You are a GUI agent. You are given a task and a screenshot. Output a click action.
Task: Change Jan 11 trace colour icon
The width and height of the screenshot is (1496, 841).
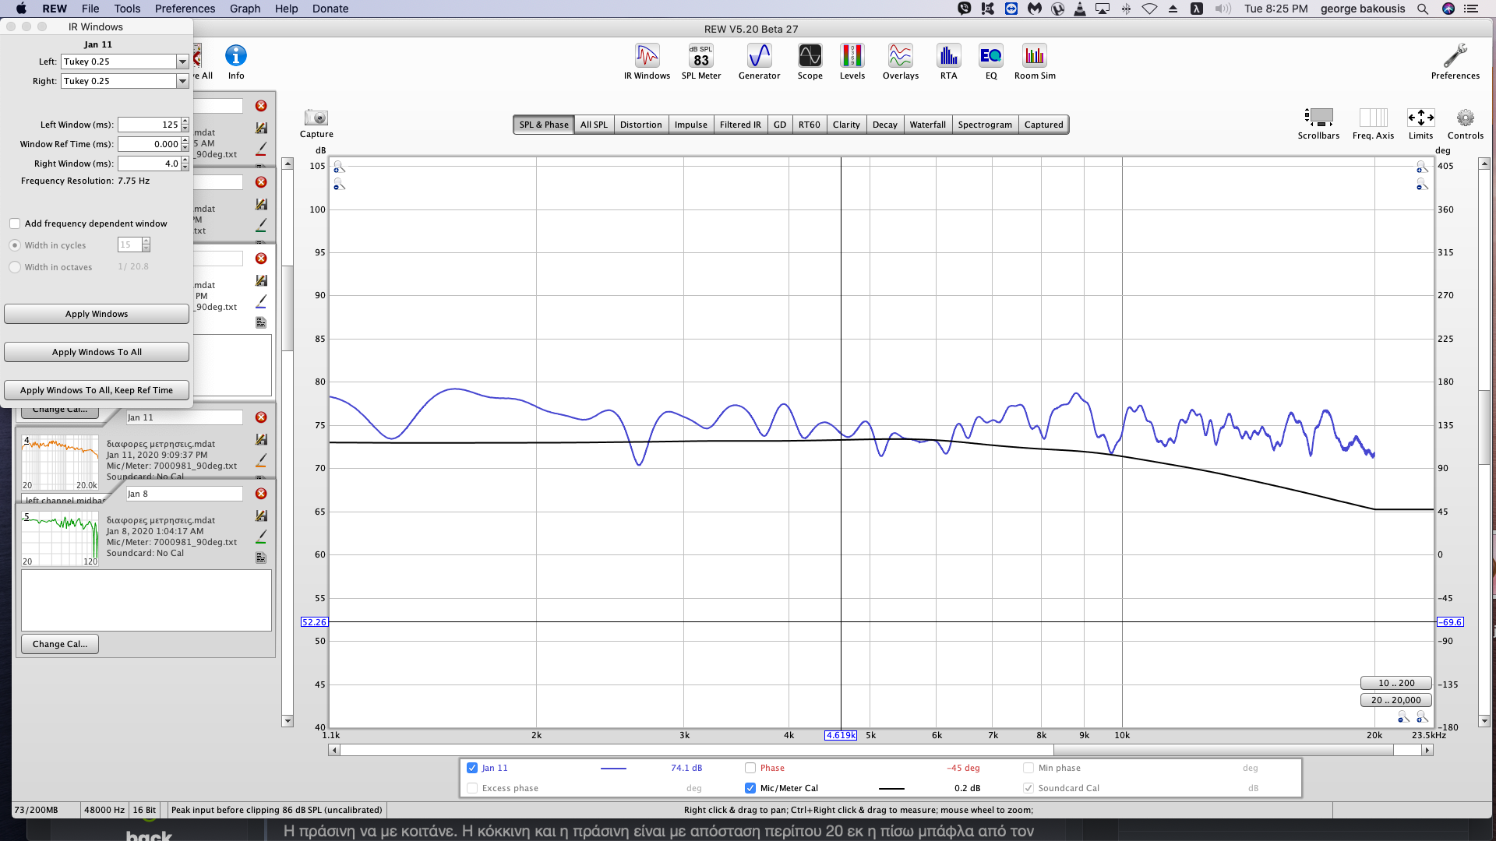point(261,460)
